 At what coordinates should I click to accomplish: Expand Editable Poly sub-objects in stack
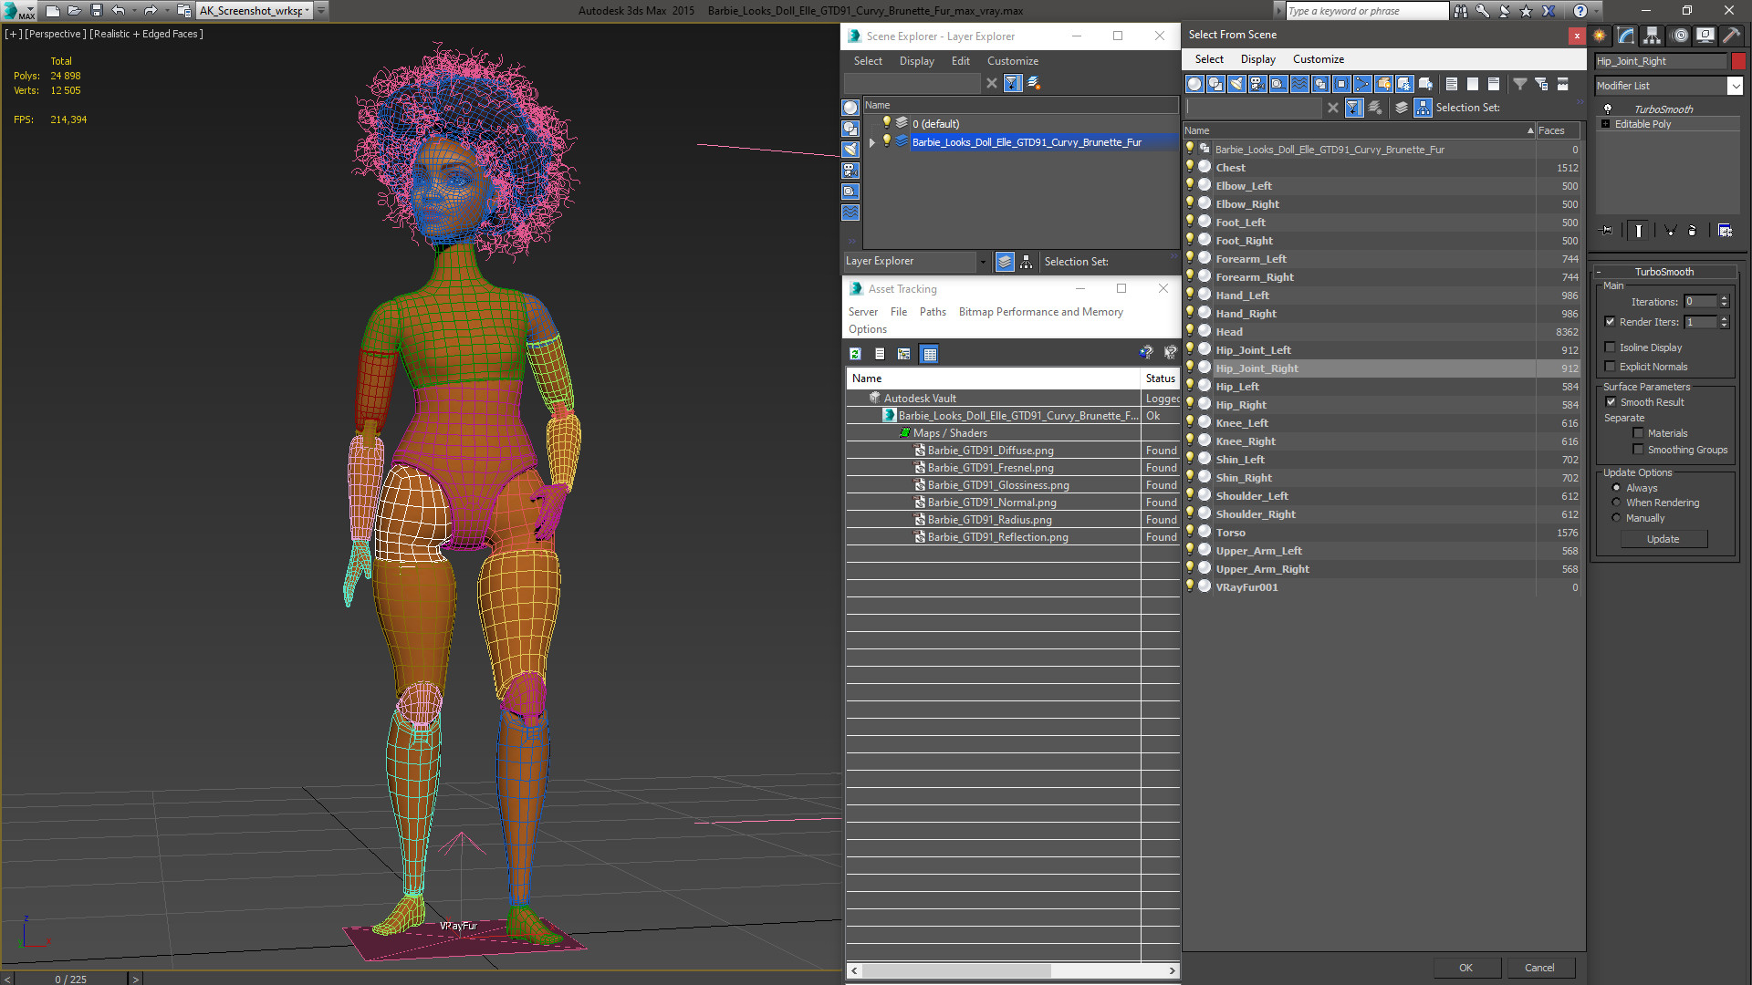pos(1605,124)
